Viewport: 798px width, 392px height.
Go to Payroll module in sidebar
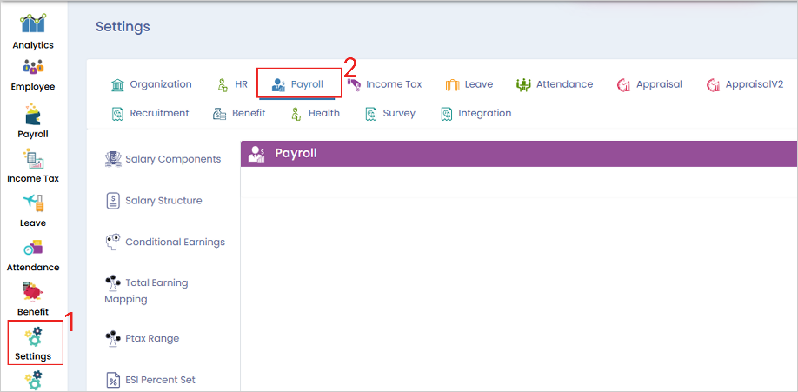33,121
